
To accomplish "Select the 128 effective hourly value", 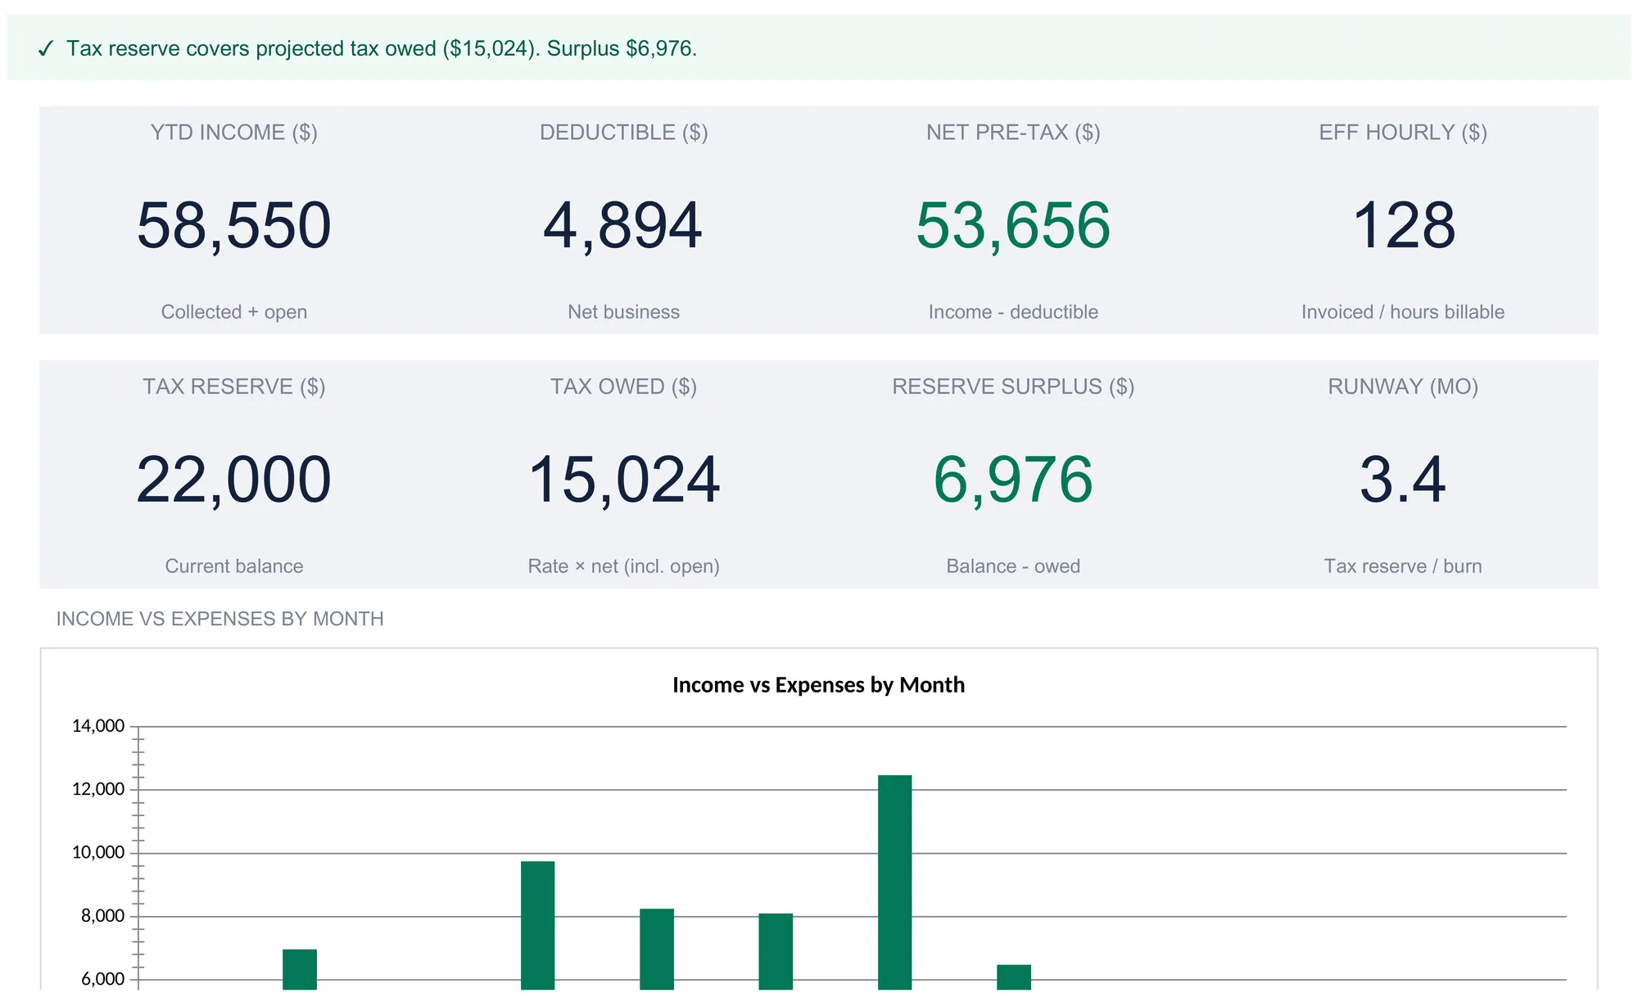I will click(x=1404, y=225).
